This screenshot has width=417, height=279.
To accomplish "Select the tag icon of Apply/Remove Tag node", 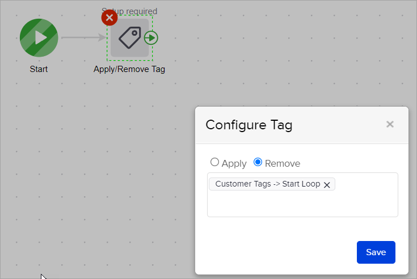I will point(129,38).
